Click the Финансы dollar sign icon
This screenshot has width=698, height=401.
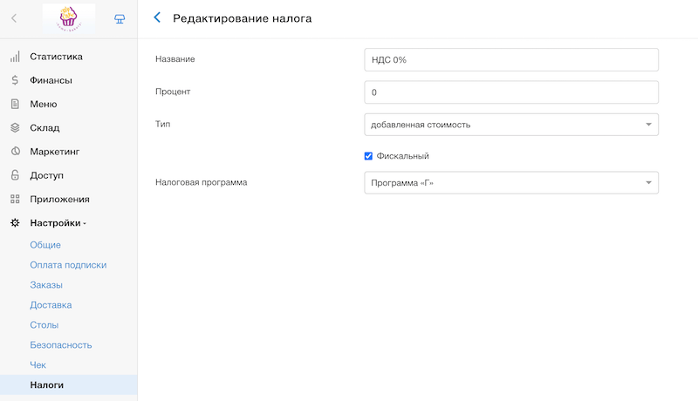pos(15,80)
